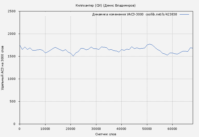Click the 2000 y-axis tick label

pyautogui.click(x=13, y=34)
